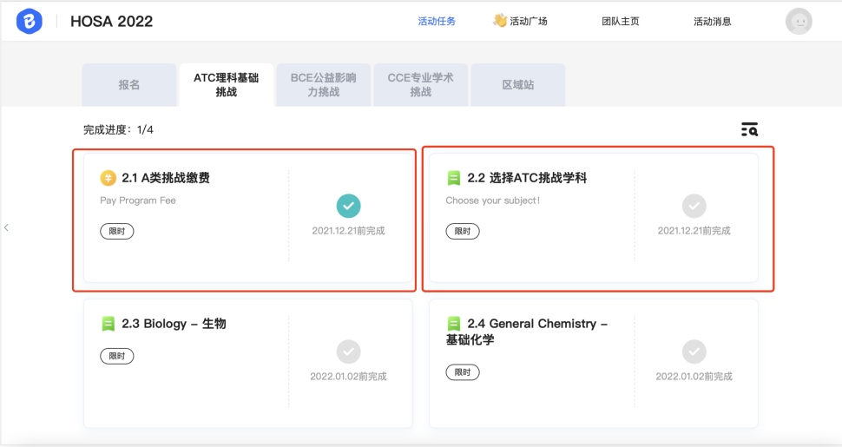Screen dimensions: 842x447
Task: Switch to the 报名 tab
Action: [x=128, y=85]
